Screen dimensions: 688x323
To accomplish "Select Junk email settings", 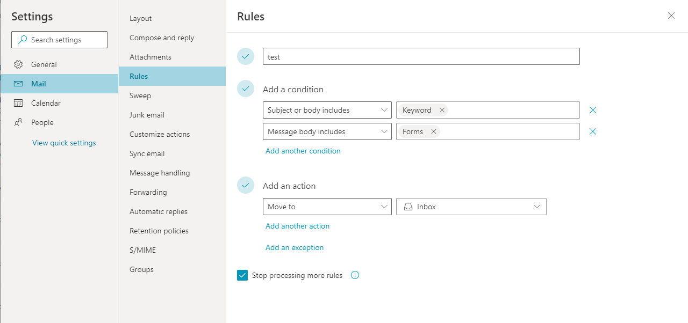I will coord(172,115).
